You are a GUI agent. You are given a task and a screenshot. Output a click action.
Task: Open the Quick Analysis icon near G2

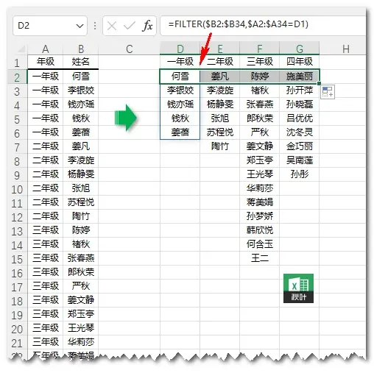(x=328, y=92)
